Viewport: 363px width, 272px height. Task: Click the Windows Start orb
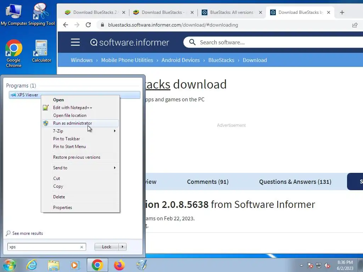(9, 265)
